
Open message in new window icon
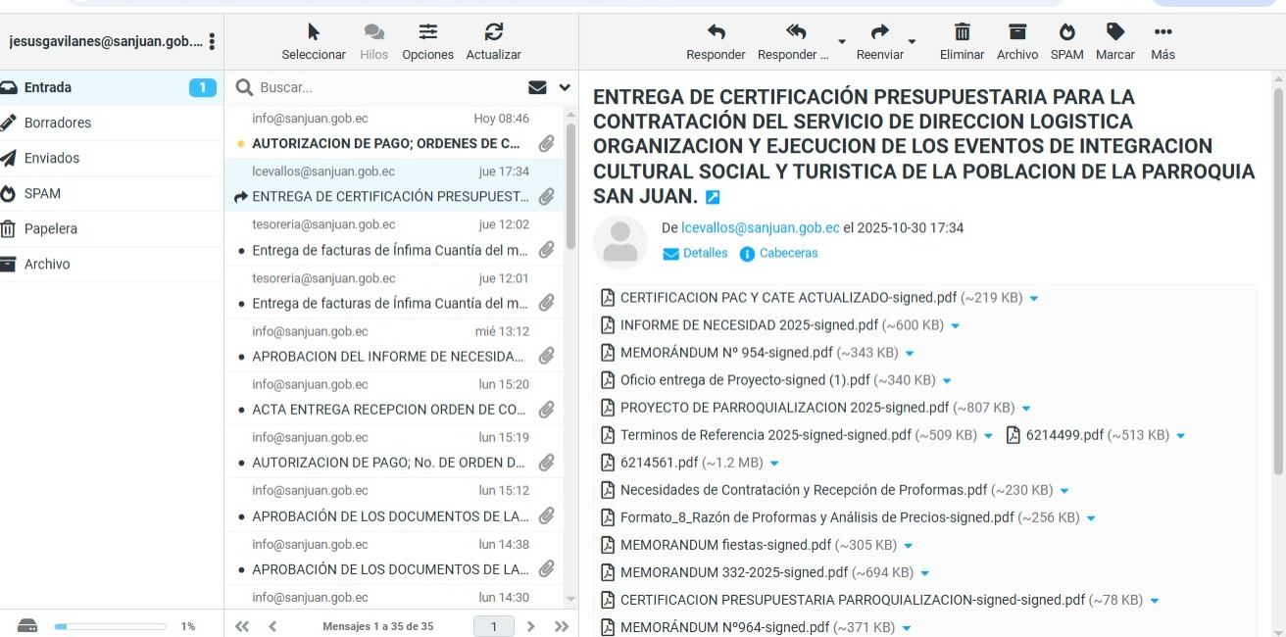(713, 197)
